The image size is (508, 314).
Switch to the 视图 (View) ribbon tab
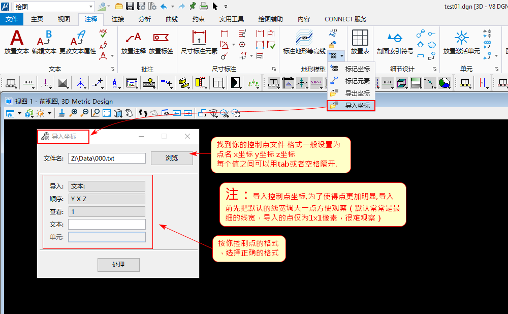coord(64,19)
